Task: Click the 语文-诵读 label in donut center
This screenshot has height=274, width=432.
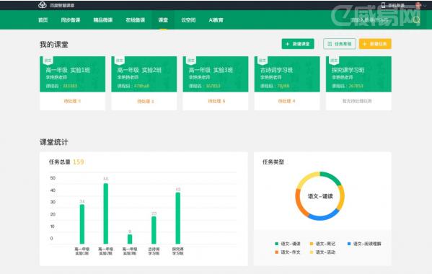Action: 320,196
